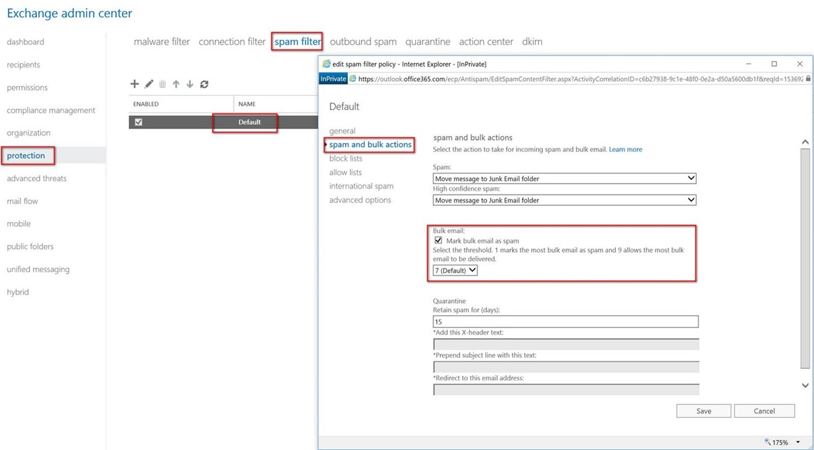Switch to connection filter tab
Image resolution: width=814 pixels, height=450 pixels.
[232, 42]
